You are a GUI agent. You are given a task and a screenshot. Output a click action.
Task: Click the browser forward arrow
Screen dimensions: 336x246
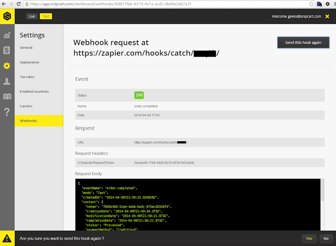click(11, 4)
